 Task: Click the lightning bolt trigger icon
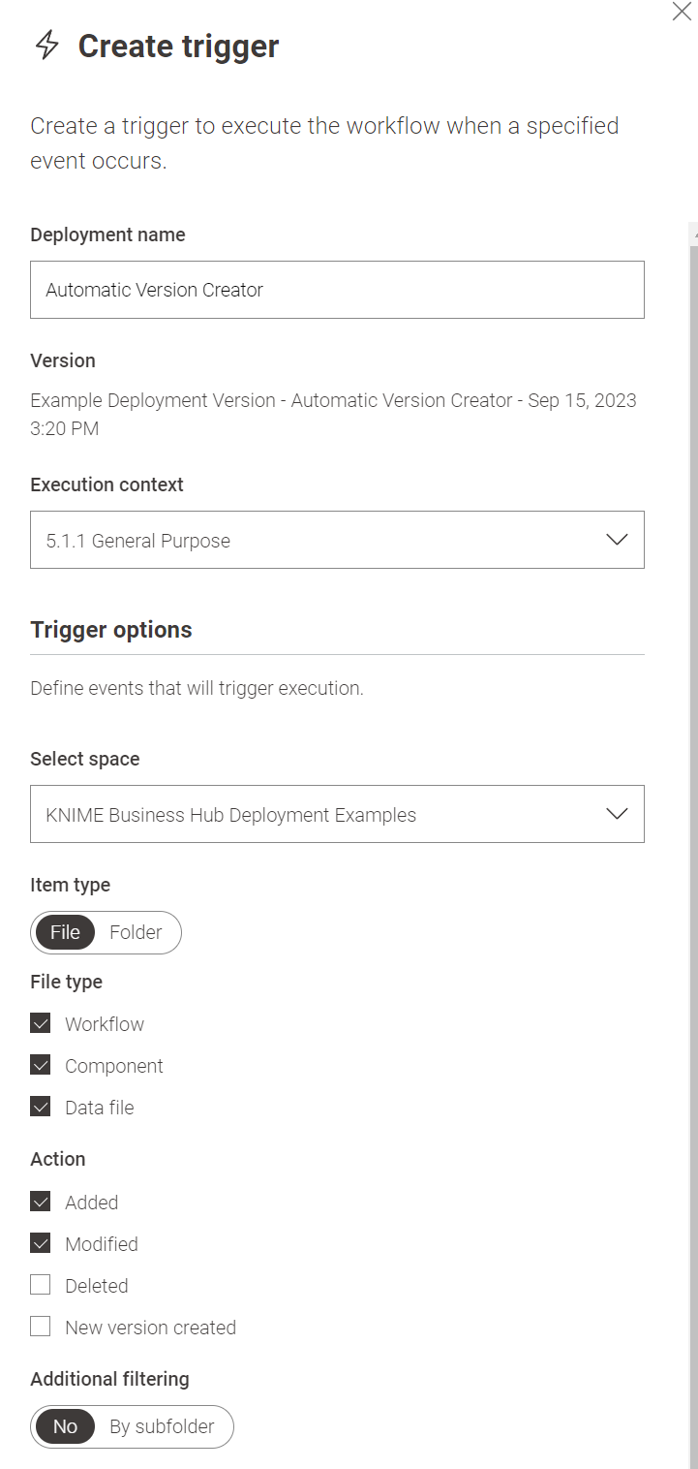[x=46, y=46]
